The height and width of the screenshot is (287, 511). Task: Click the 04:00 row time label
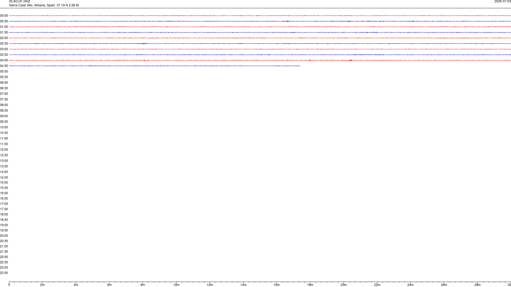(x=4, y=60)
